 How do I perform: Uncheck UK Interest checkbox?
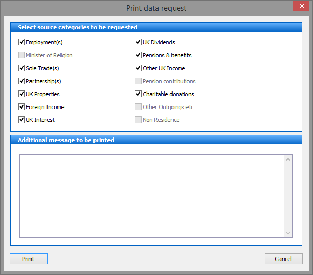click(x=21, y=119)
